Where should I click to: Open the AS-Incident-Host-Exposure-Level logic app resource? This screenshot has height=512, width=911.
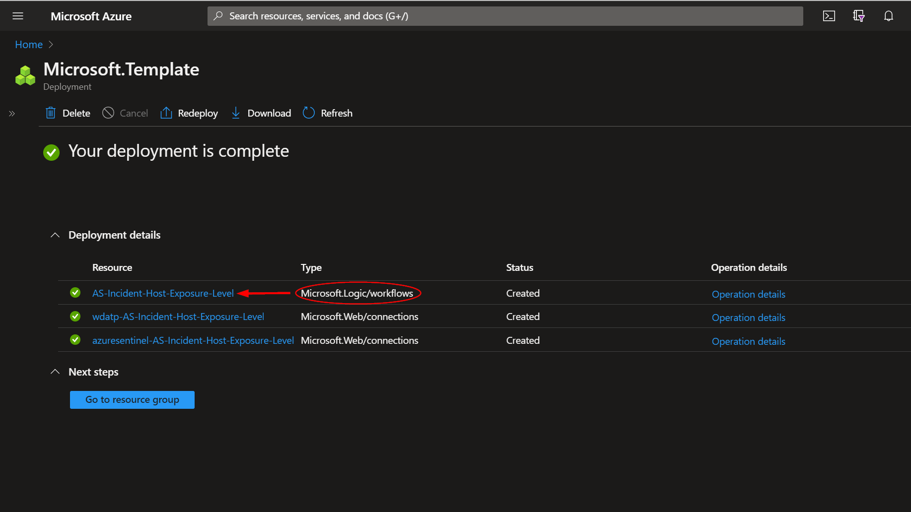(163, 293)
